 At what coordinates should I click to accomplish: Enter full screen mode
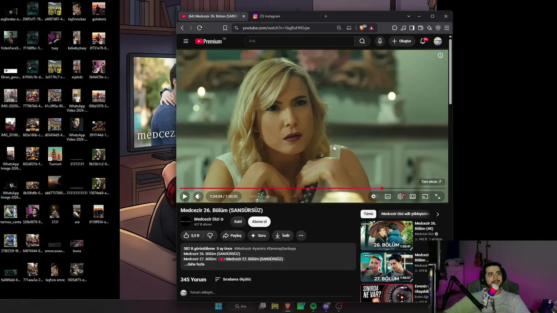point(438,196)
